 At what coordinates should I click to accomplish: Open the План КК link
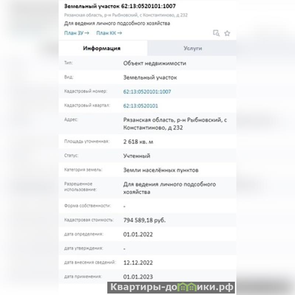[109, 33]
